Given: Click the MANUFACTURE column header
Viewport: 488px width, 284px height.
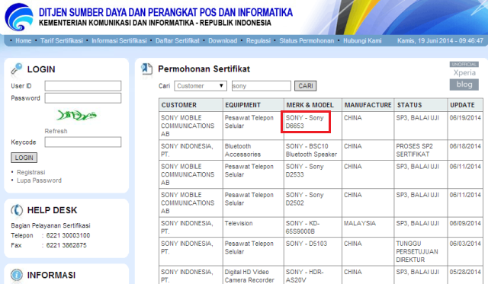Looking at the screenshot, I should pos(368,105).
